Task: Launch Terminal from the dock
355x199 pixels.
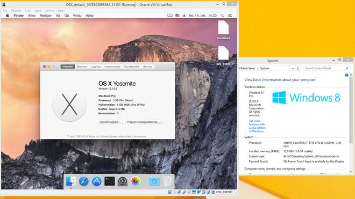Action: click(110, 181)
